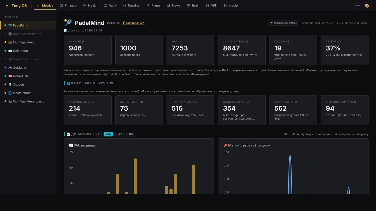376x211 pixels.
Task: Click the Турниры card value 1000
Action: pyautogui.click(x=128, y=48)
